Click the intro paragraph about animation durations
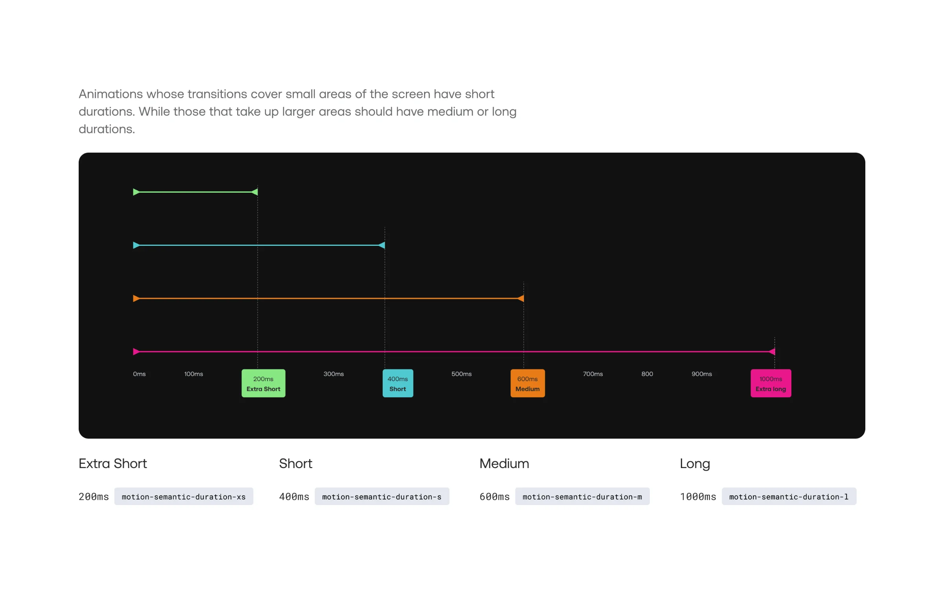Viewport: 944px width, 590px height. coord(297,111)
